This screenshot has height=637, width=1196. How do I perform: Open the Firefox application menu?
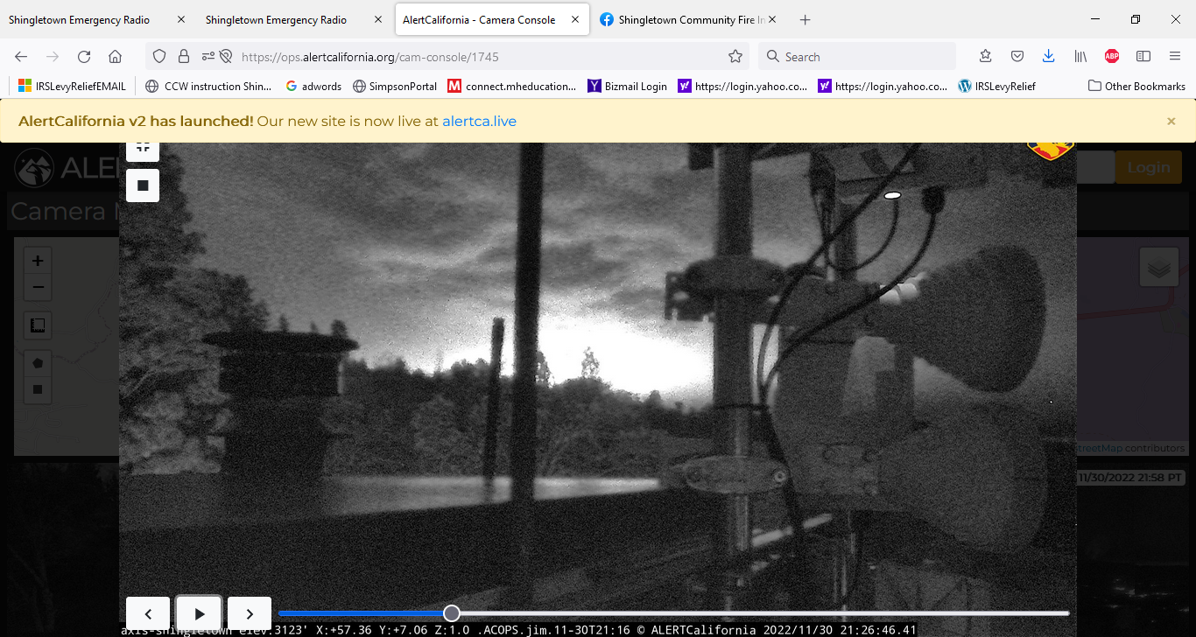pyautogui.click(x=1175, y=57)
